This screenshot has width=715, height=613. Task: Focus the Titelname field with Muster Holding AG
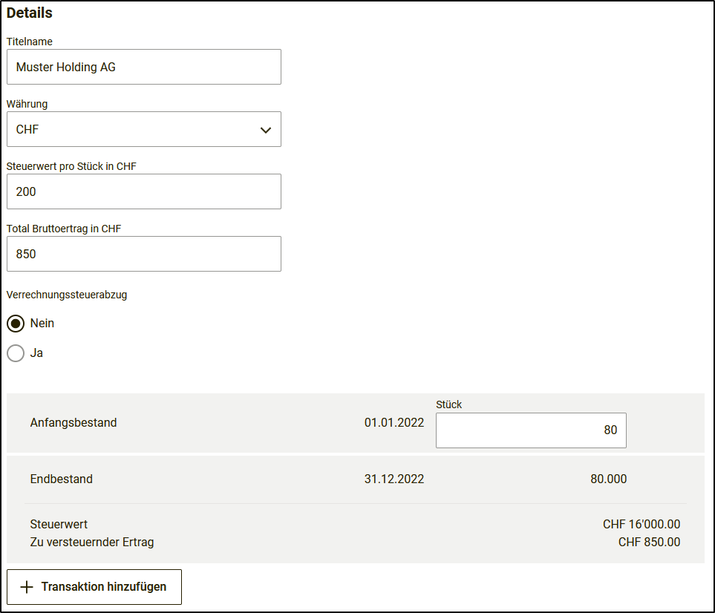[144, 67]
